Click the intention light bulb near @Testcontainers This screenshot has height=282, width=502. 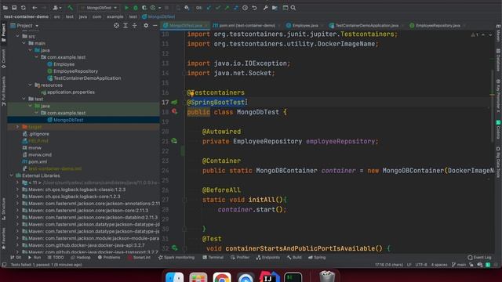click(191, 93)
